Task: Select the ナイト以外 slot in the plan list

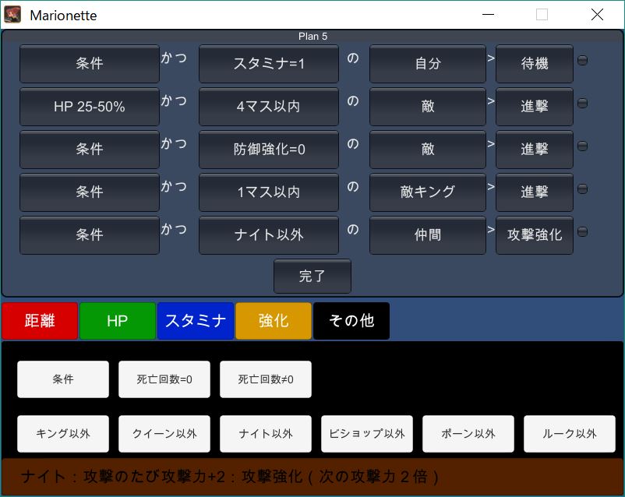Action: pos(269,235)
